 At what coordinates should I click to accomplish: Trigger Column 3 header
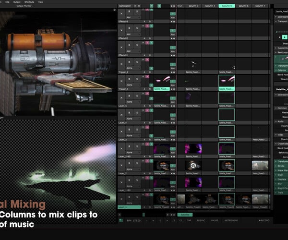193,6
